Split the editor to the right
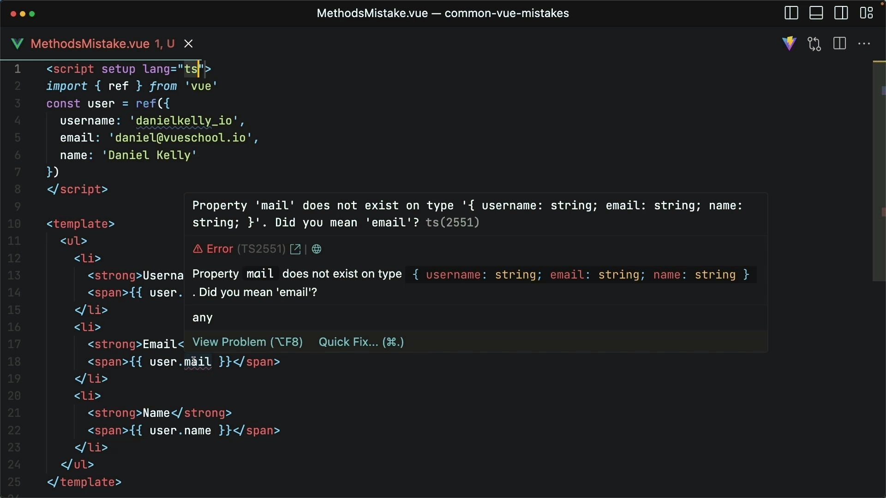The width and height of the screenshot is (886, 498). (x=839, y=44)
